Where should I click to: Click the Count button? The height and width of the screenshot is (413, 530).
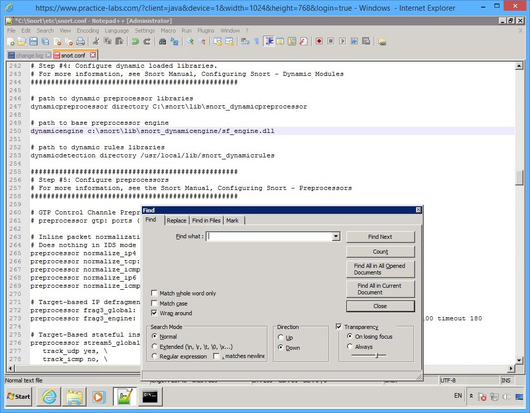click(x=380, y=252)
